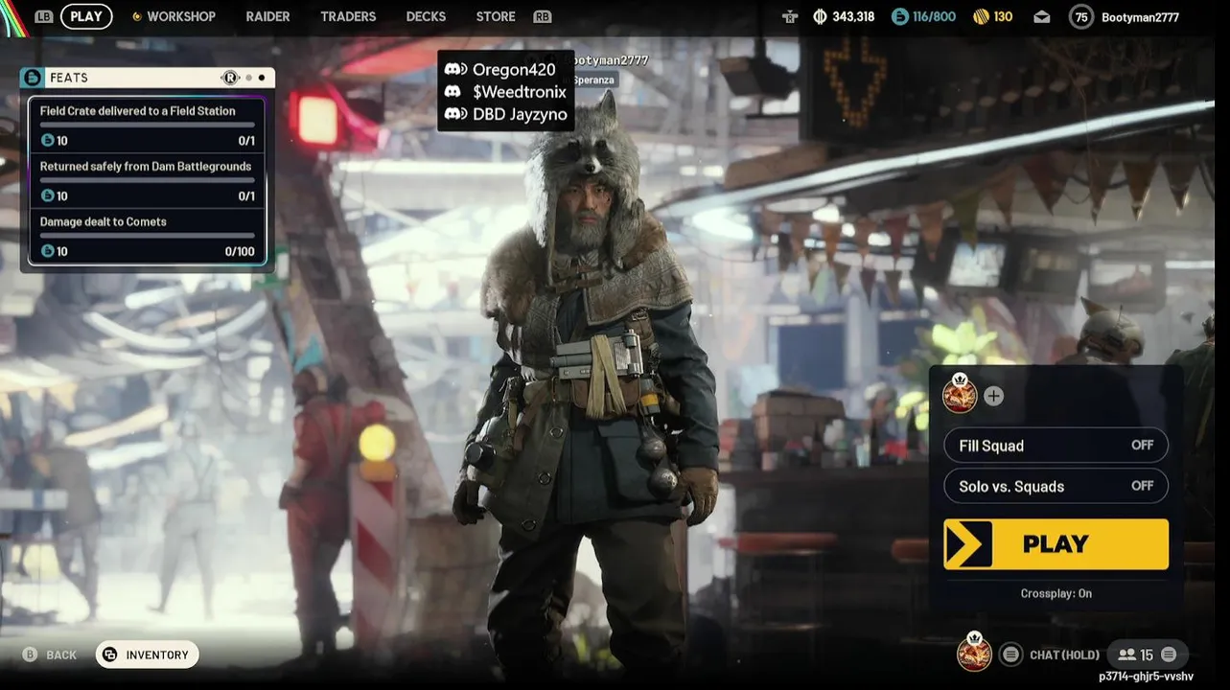
Task: Click the level 75 badge
Action: click(1081, 16)
